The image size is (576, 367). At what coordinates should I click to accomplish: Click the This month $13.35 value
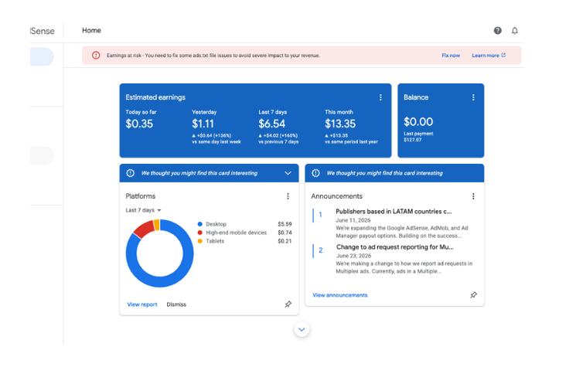click(x=340, y=124)
